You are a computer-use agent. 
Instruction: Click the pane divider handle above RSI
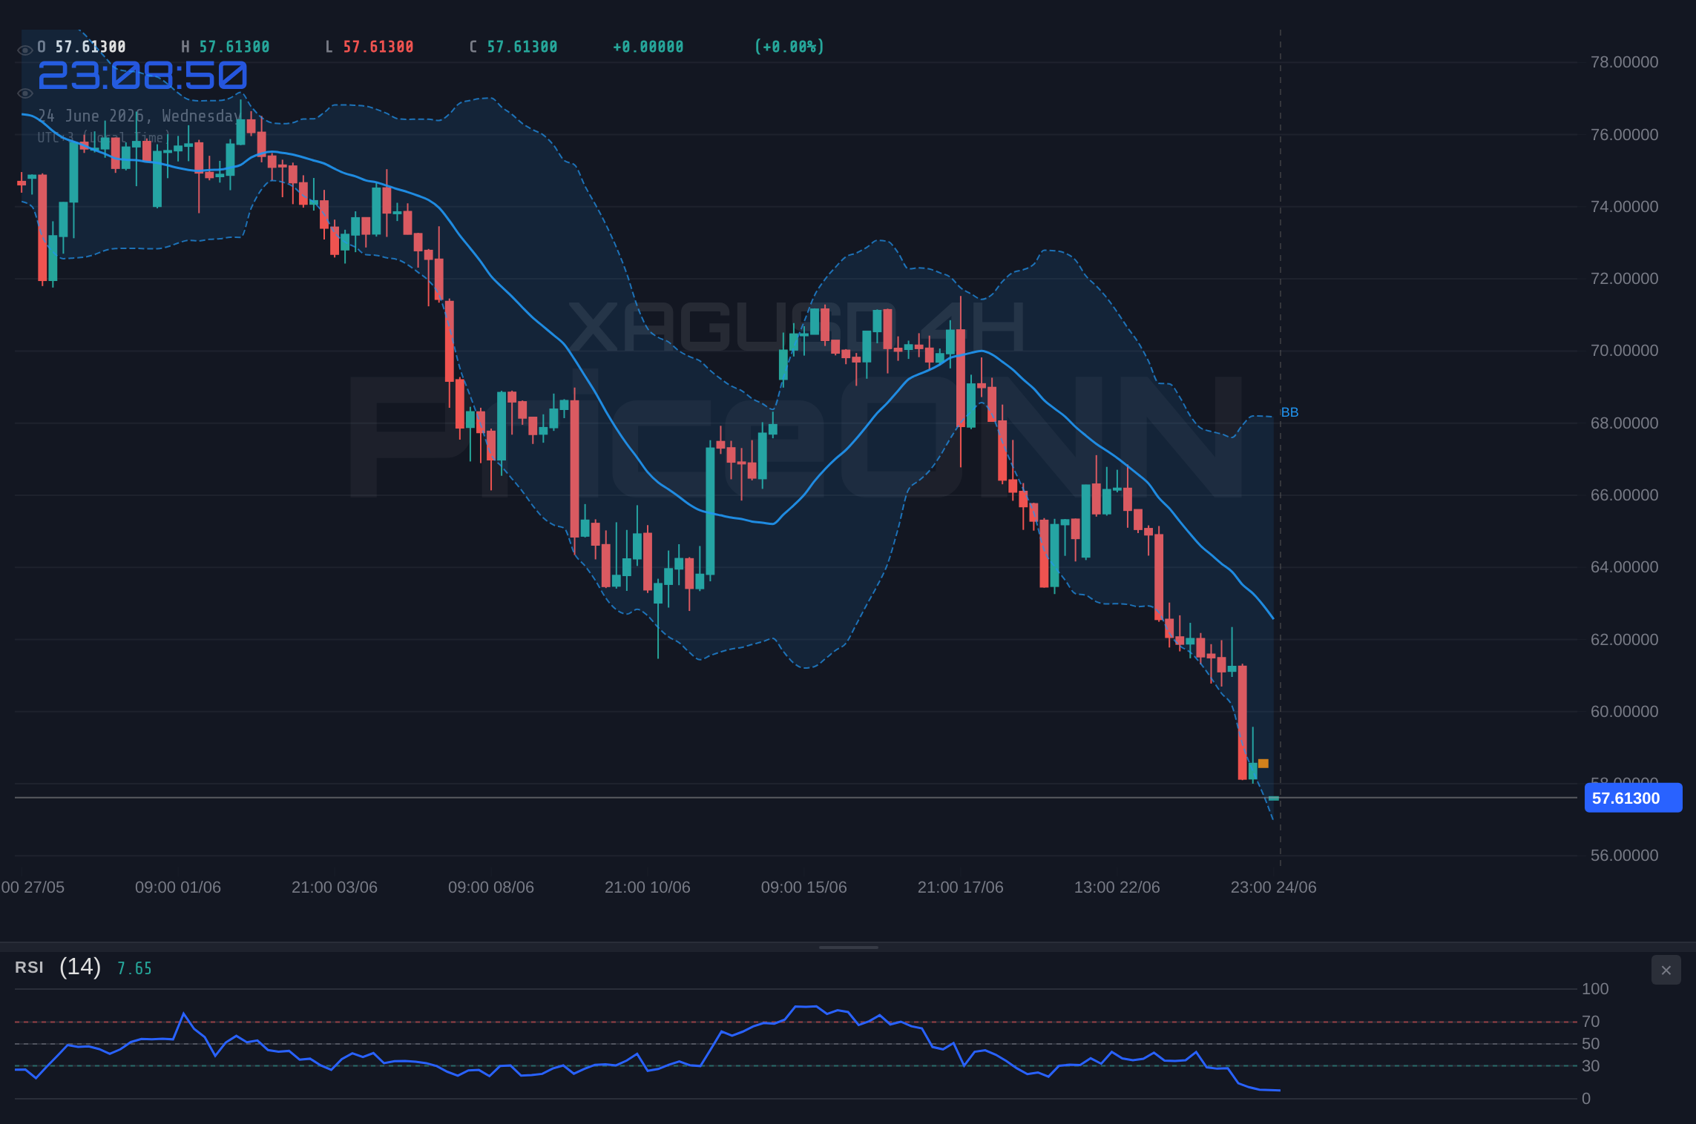click(848, 948)
